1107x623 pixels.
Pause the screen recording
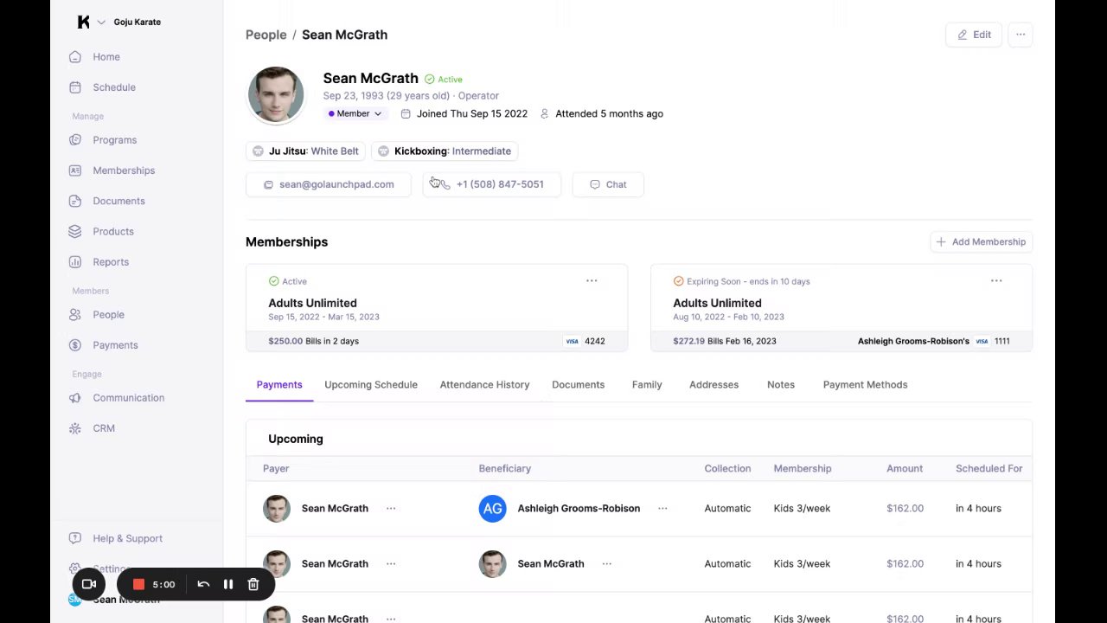point(228,585)
